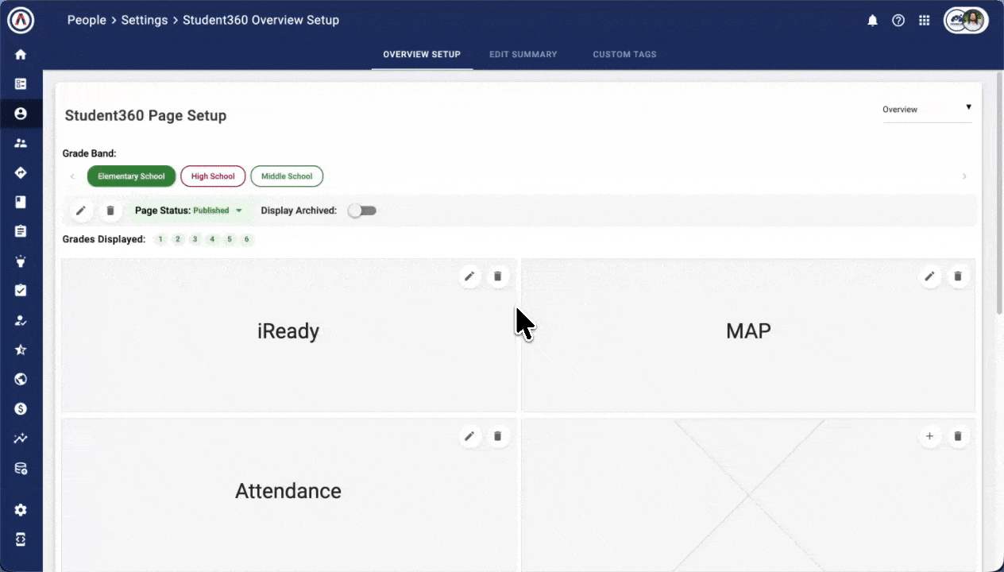1004x572 pixels.
Task: Go to Settings in the breadcrumb
Action: (145, 21)
